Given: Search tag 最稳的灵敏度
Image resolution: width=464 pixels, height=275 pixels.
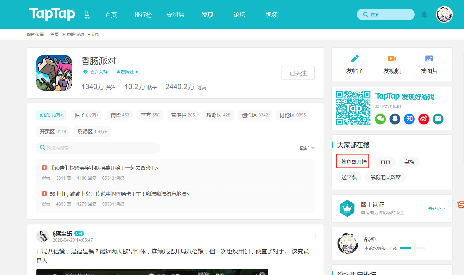Looking at the screenshot, I should [385, 177].
